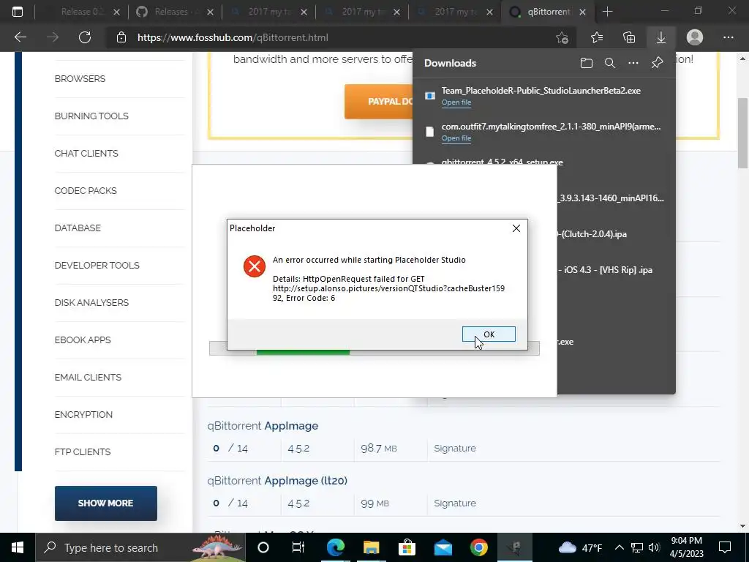749x562 pixels.
Task: Open Signature for AppImage (lt20)
Action: coord(455,503)
